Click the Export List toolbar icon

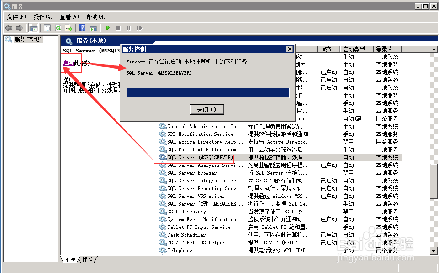69,28
